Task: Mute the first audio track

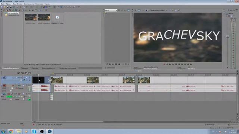Action: tap(23, 85)
